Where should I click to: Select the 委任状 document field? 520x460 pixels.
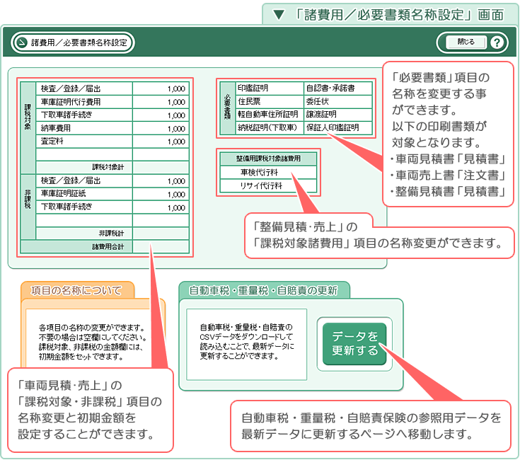(338, 101)
